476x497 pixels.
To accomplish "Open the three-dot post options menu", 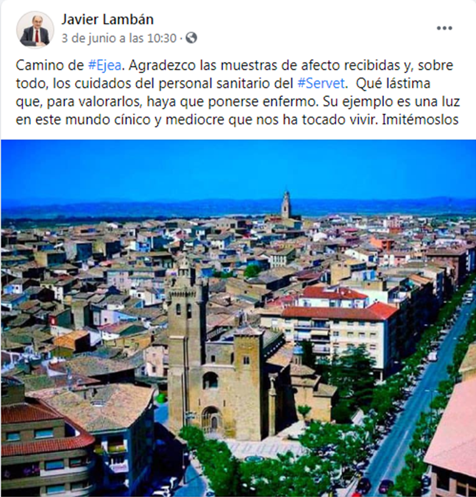I will [x=444, y=28].
